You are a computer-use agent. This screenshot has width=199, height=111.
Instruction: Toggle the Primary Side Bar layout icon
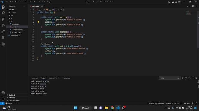(x=169, y=2)
